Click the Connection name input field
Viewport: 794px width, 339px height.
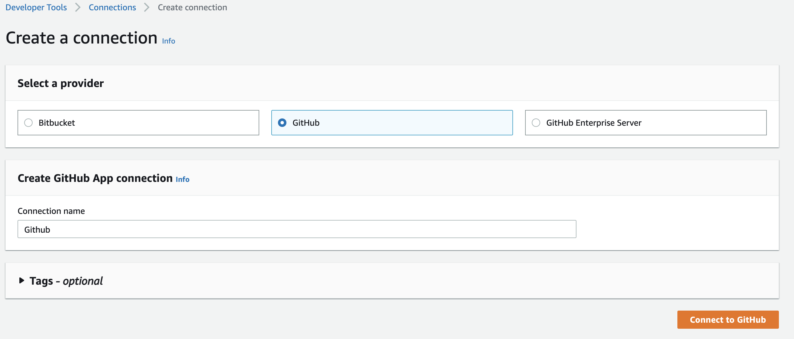(x=297, y=229)
